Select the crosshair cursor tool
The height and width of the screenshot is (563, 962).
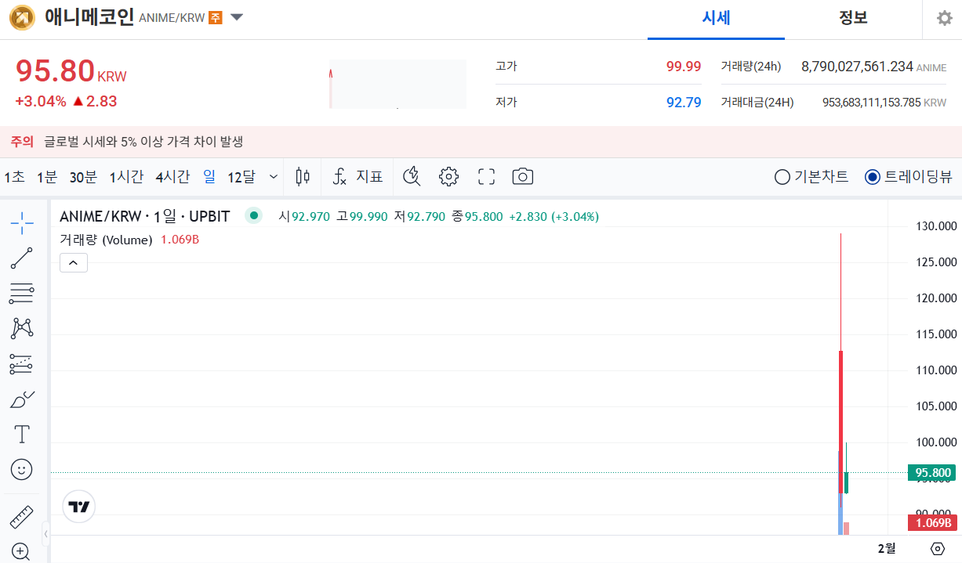22,223
